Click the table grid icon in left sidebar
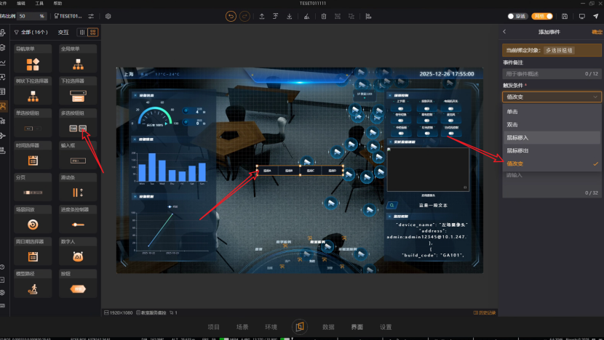This screenshot has height=340, width=604. (2, 92)
